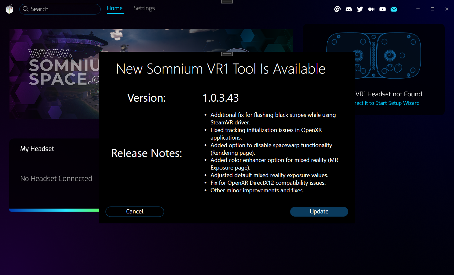454x275 pixels.
Task: Open the Discord community icon
Action: coord(349,9)
